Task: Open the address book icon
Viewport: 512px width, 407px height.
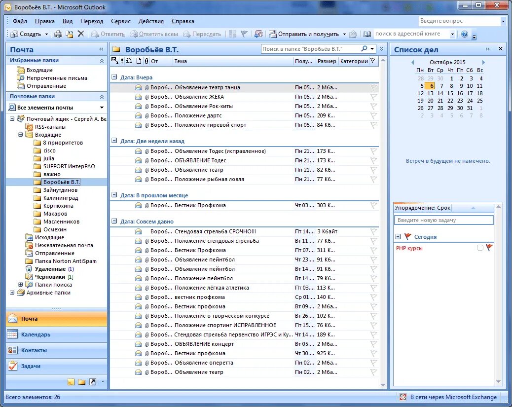Action: coord(367,34)
